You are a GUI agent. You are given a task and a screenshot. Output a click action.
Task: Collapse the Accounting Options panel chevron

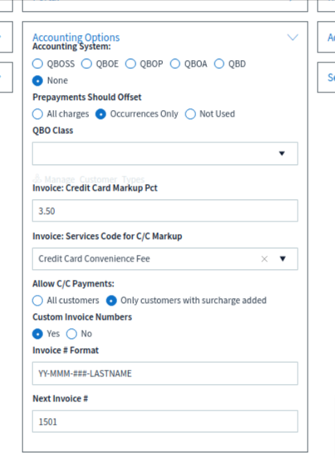pos(293,37)
